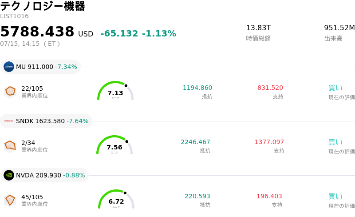Select NVDA support value 196.403

[x=269, y=196]
